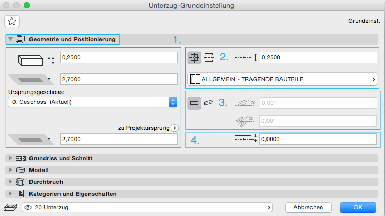Viewport: 385px width, 216px height.
Task: Select the I-profile complex section icon
Action: [x=210, y=57]
